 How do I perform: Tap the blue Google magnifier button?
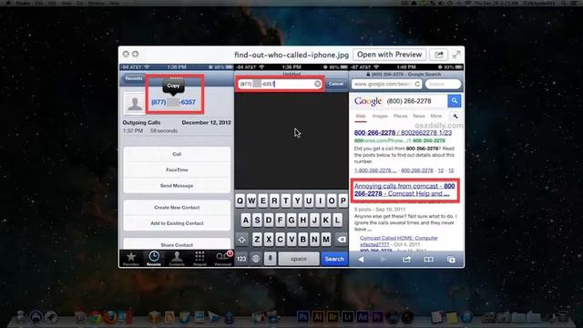(x=455, y=101)
